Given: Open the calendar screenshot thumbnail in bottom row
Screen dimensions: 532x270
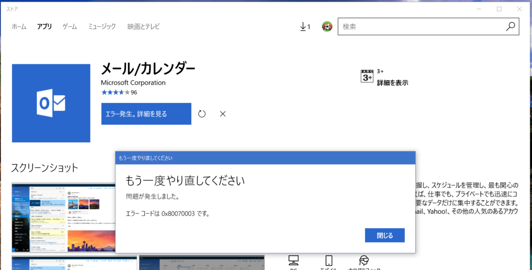Looking at the screenshot, I should [202, 263].
